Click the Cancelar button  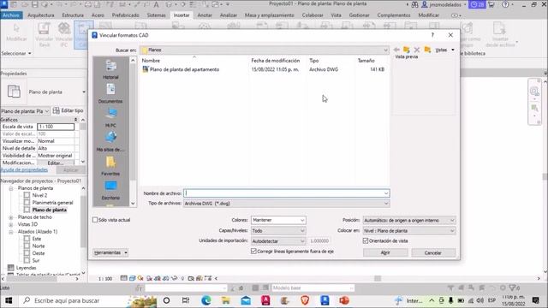433,252
